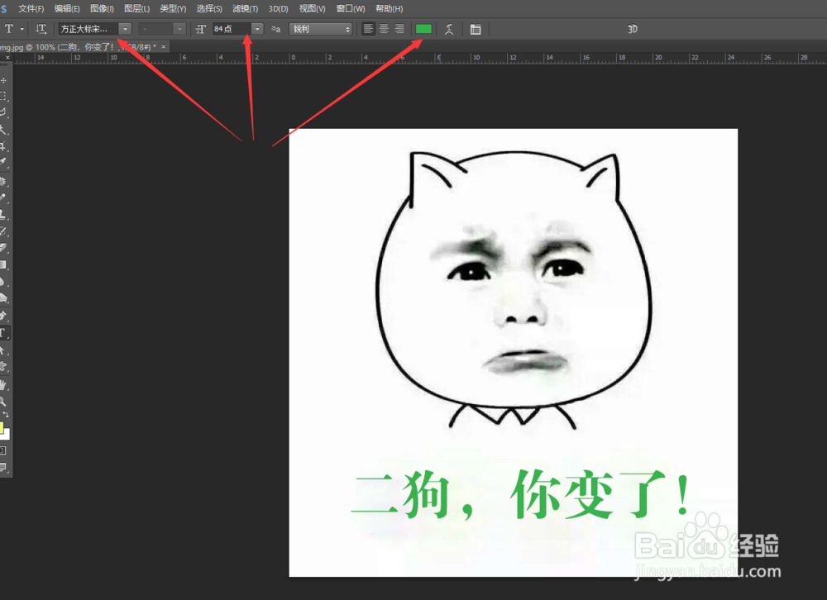
Task: Select the Hand tool
Action: click(x=3, y=384)
